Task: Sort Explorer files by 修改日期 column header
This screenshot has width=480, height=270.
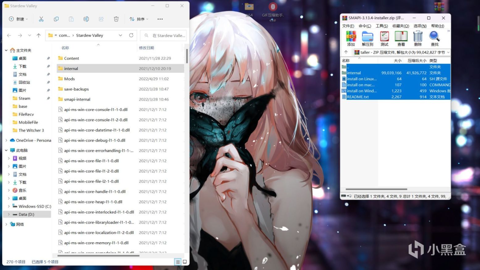Action: click(146, 48)
